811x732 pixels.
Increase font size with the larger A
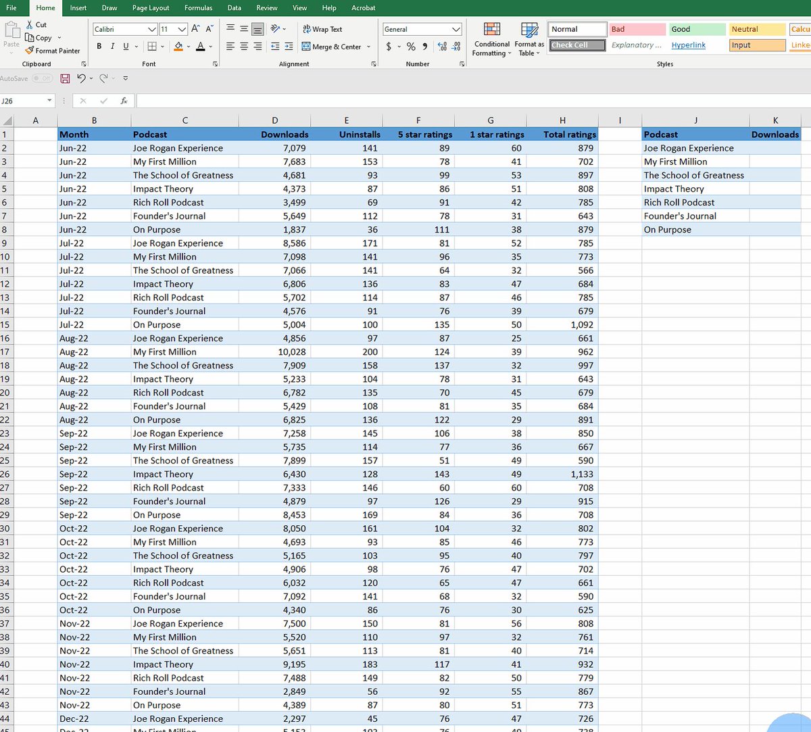pyautogui.click(x=195, y=29)
